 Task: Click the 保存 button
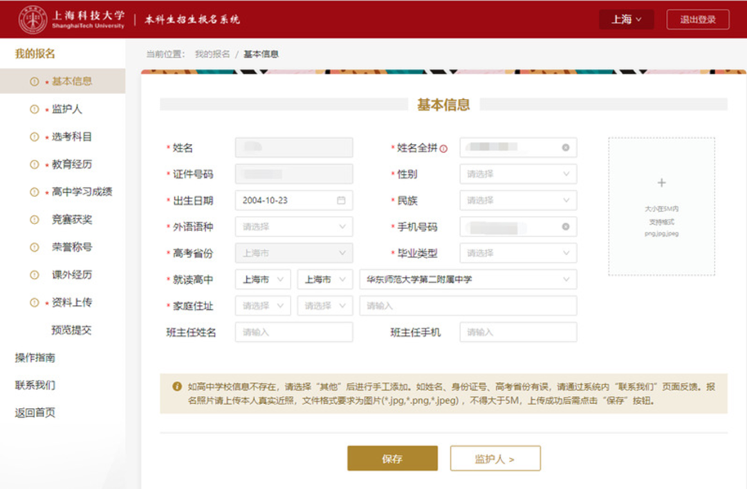[x=392, y=458]
